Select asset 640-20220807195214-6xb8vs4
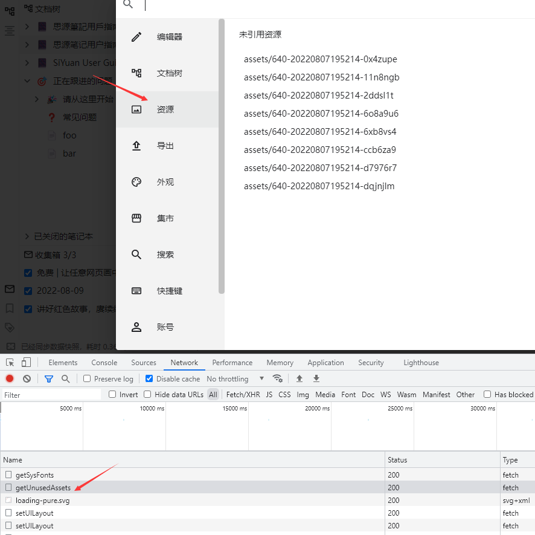 coord(319,132)
